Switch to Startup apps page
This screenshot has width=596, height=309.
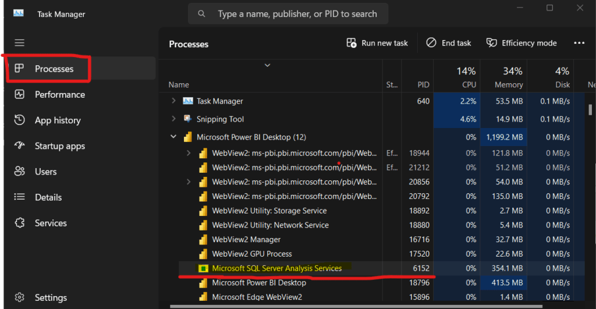click(x=60, y=146)
